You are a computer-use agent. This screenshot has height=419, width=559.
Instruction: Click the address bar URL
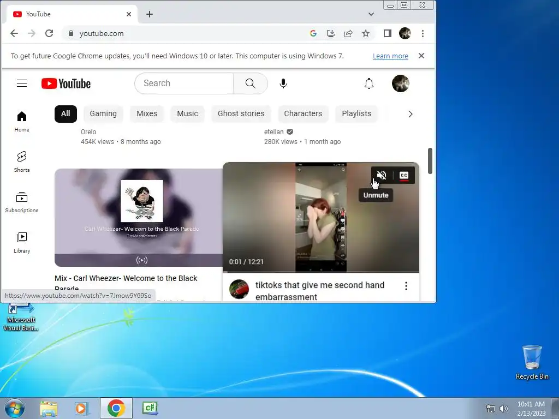101,33
